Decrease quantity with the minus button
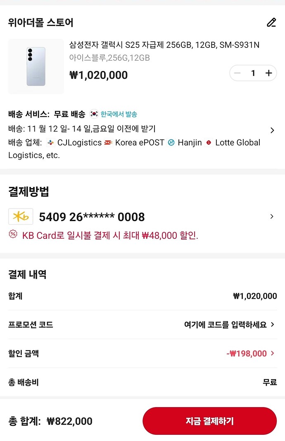The width and height of the screenshot is (285, 441). click(x=237, y=73)
